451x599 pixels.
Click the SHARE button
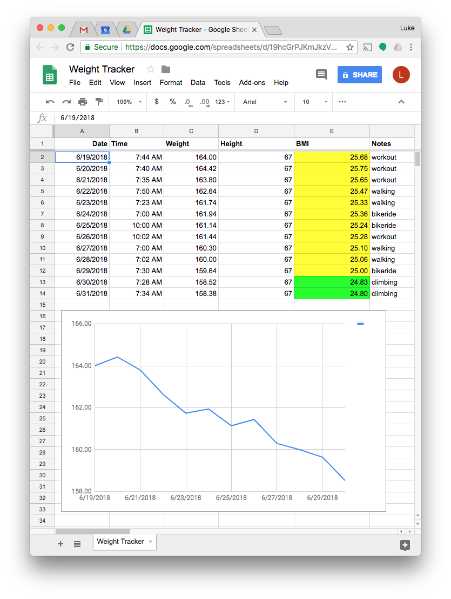tap(359, 74)
